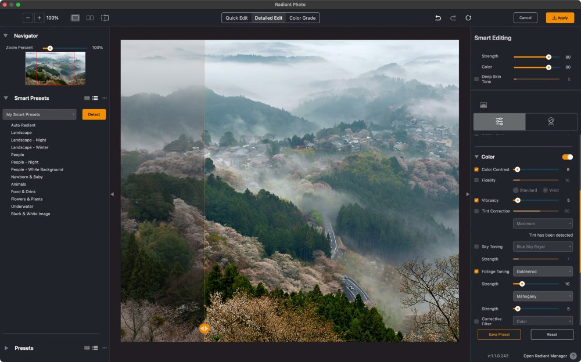The height and width of the screenshot is (362, 581).
Task: Select the Vivid radio option
Action: [545, 190]
